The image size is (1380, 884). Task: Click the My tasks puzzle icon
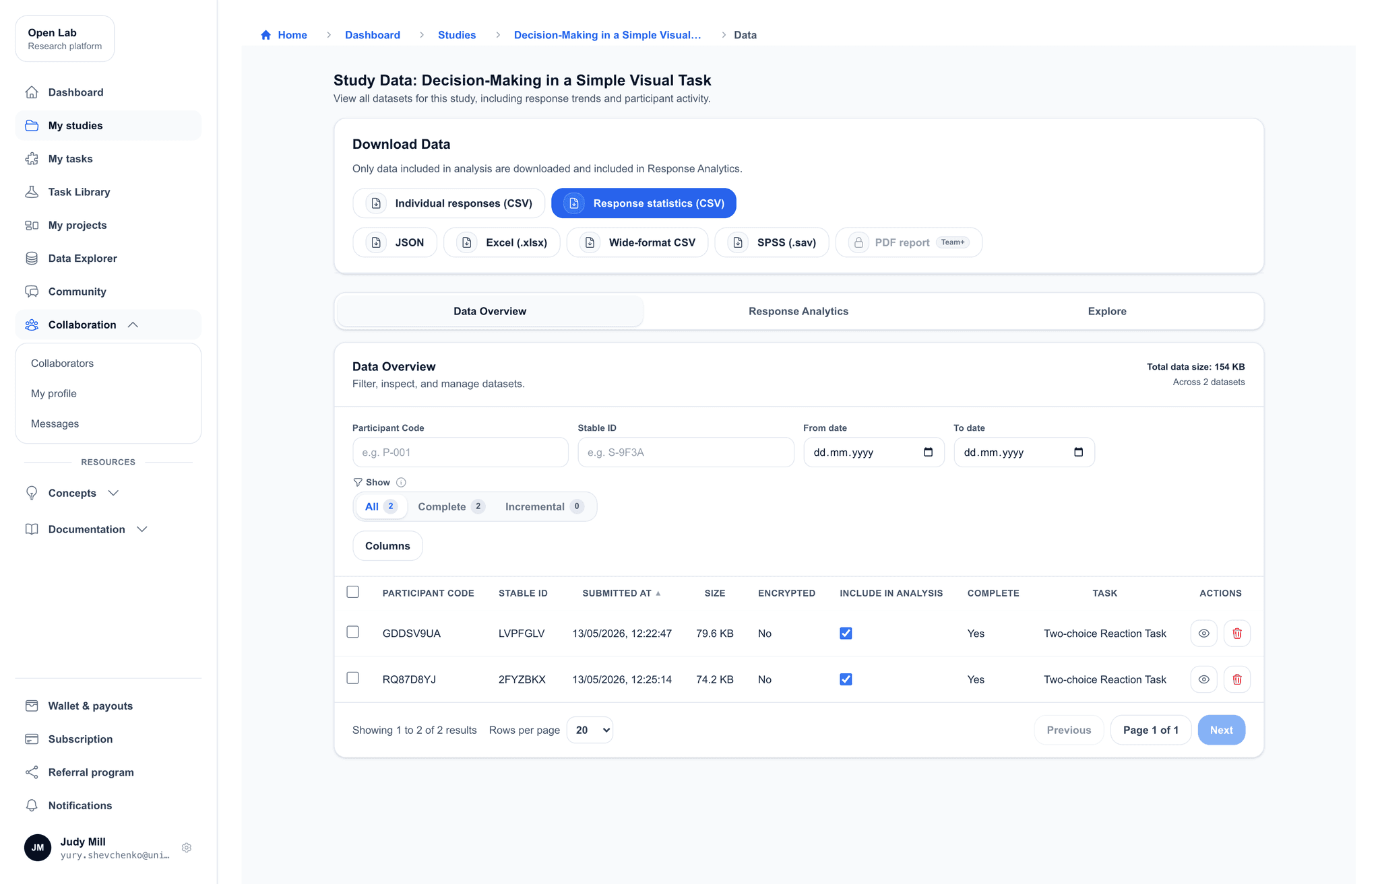point(32,159)
